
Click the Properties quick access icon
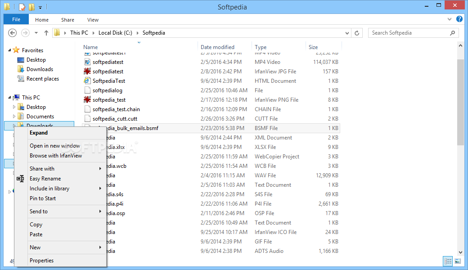point(22,7)
